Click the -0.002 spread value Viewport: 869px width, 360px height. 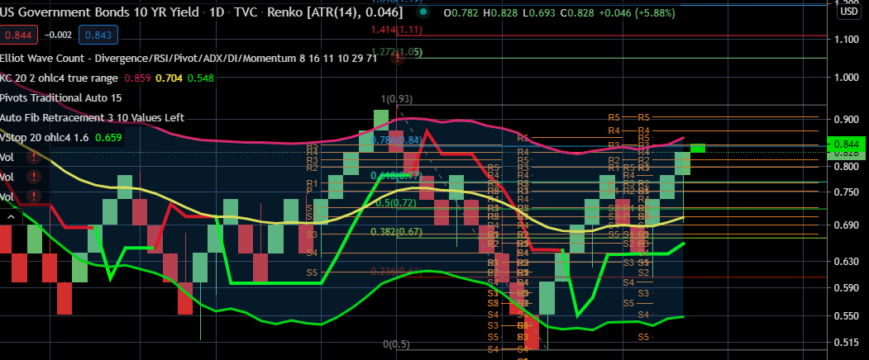point(58,36)
